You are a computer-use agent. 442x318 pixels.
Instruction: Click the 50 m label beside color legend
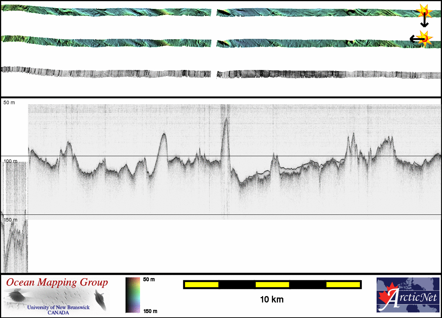[x=149, y=279]
